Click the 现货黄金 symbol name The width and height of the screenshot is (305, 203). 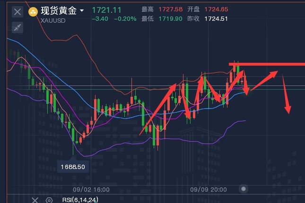[x=58, y=10]
